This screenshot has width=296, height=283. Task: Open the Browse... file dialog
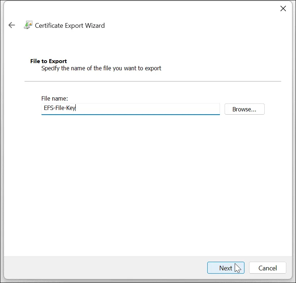[x=244, y=109]
